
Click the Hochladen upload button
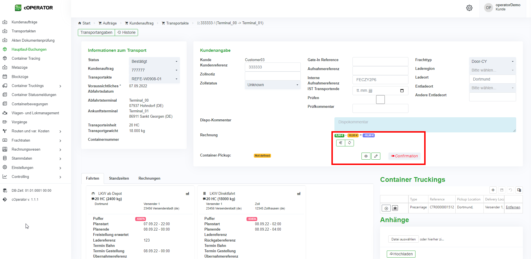click(401, 254)
